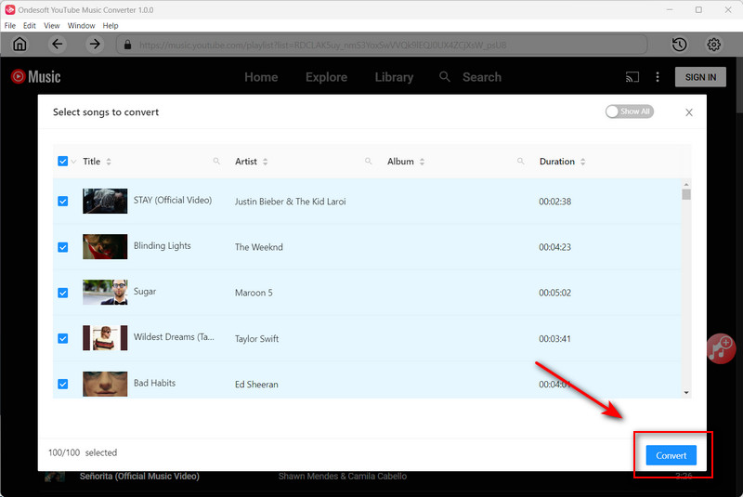Click the Album column header
Image resolution: width=743 pixels, height=497 pixels.
click(400, 161)
